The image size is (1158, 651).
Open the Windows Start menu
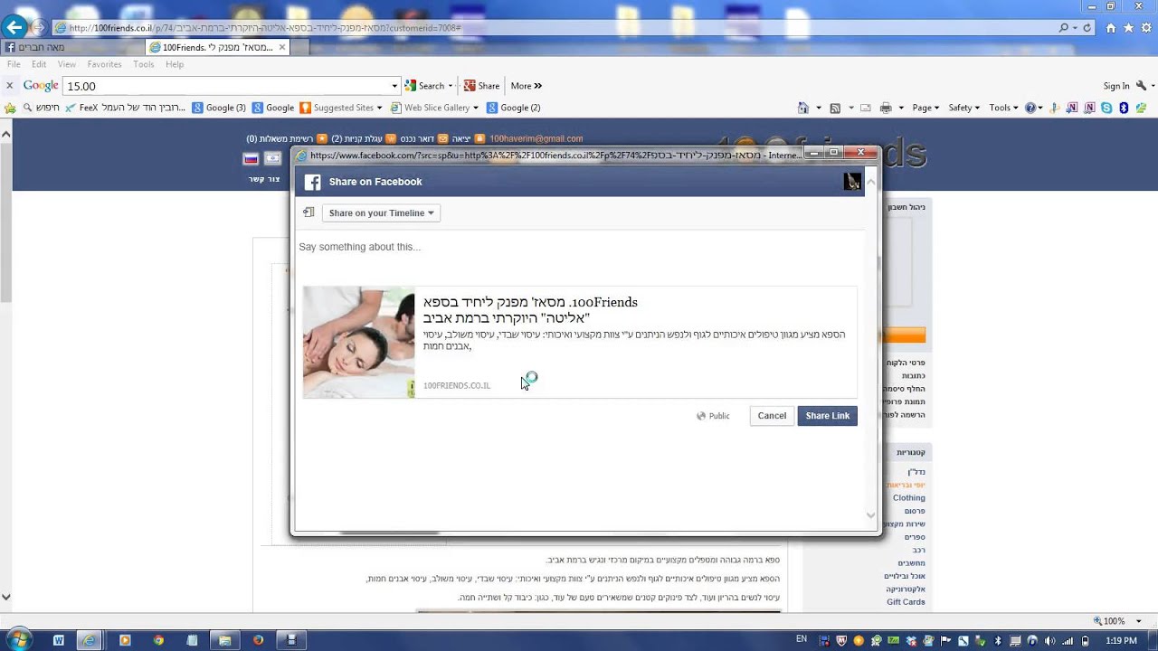[20, 639]
